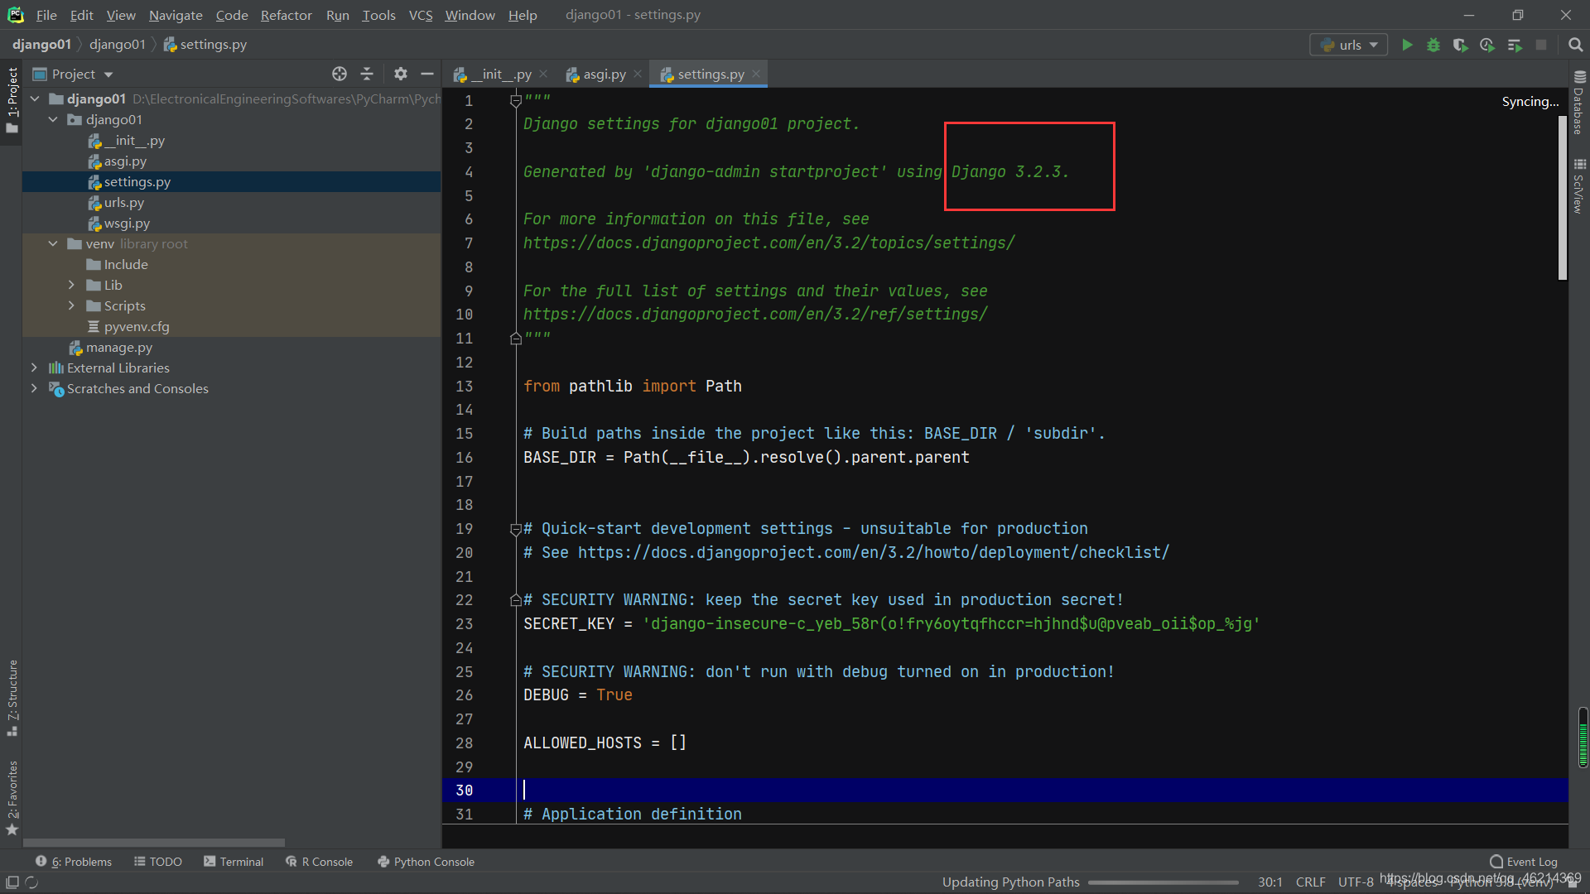Expand the External Libraries node
Image resolution: width=1590 pixels, height=894 pixels.
[x=34, y=368]
